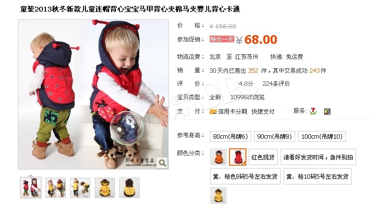The image size is (372, 209).
Task: Open the fourth thumbnail with the yellow vest front
Action: tap(105, 188)
